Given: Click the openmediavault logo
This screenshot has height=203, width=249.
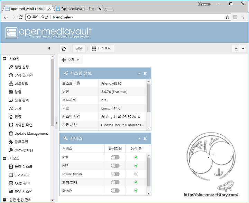Looking at the screenshot, I should [x=48, y=32].
